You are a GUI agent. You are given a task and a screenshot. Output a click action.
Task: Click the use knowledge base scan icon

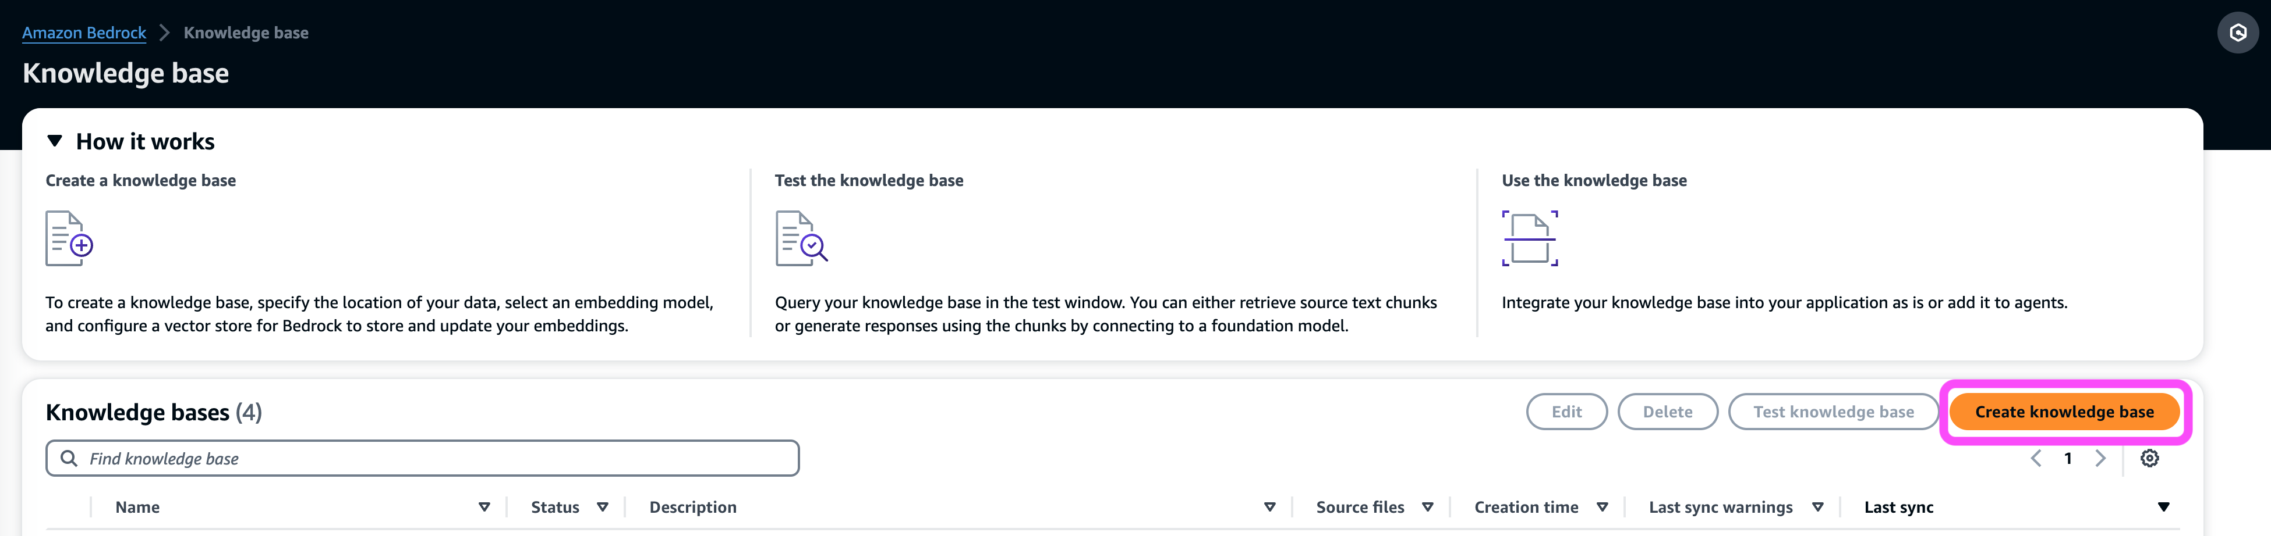point(1529,238)
